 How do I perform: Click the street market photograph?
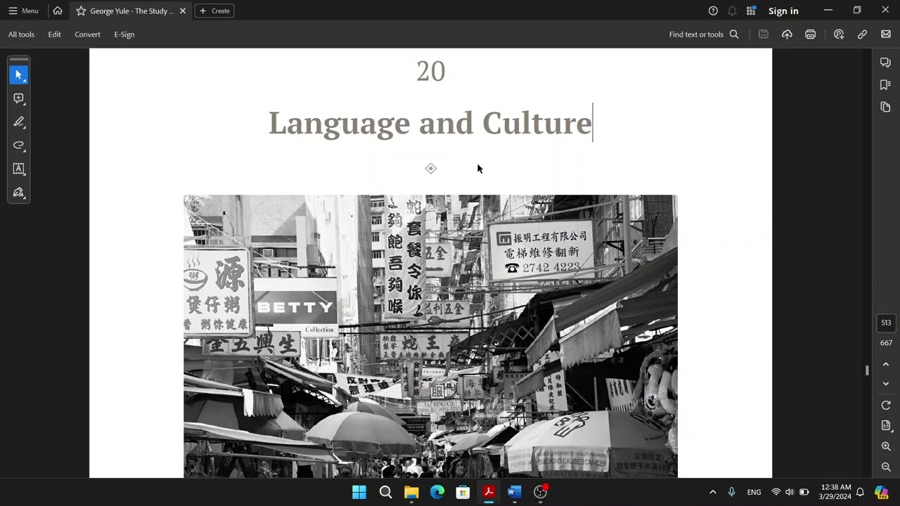point(430,336)
